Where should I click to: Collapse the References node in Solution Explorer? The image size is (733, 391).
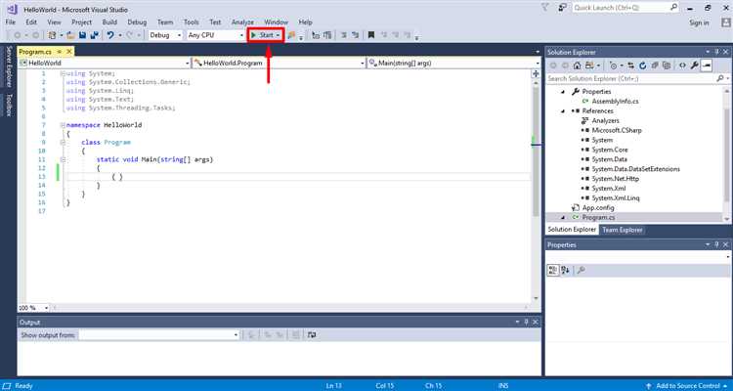tap(563, 111)
